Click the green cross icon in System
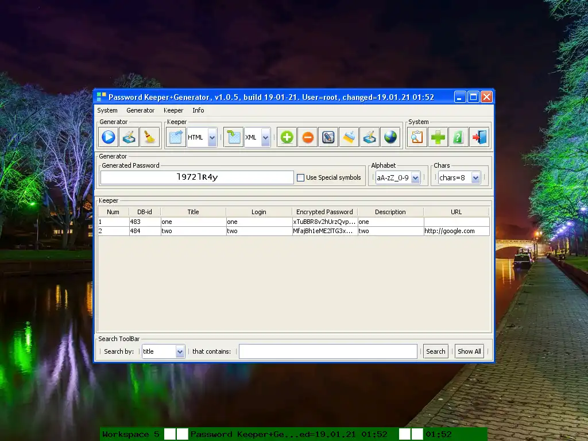Viewport: 588px width, 441px height. (x=438, y=137)
